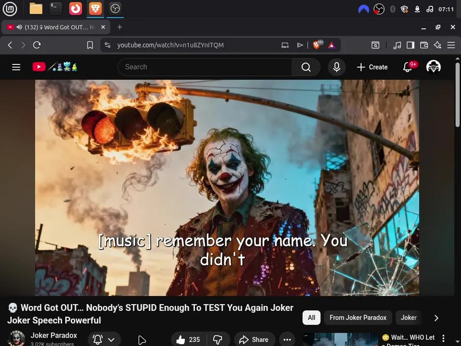Share this video
The image size is (461, 346).
[254, 340]
